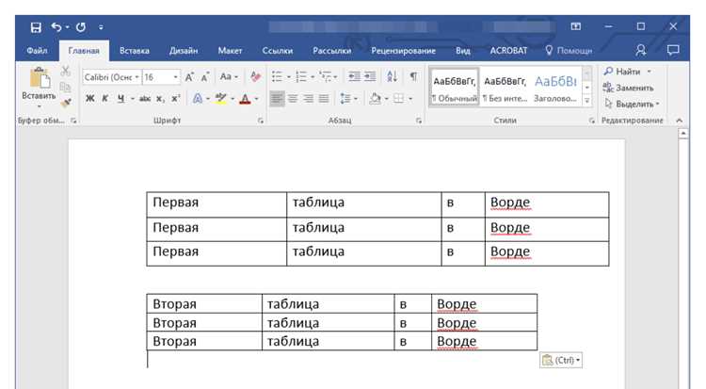706x389 pixels.
Task: Open the Макет ribbon tab
Action: click(230, 51)
